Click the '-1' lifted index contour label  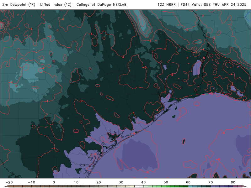[x=230, y=25]
